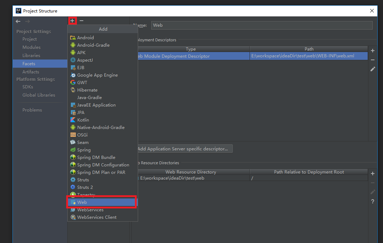Pick JPA facet entry
The height and width of the screenshot is (243, 383).
tap(103, 113)
